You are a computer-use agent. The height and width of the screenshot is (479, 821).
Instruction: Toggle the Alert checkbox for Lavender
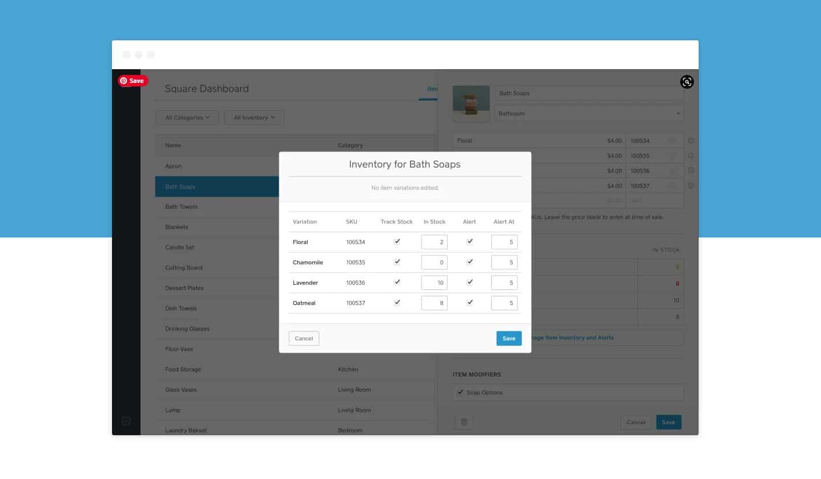coord(469,282)
